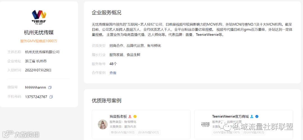Click the red person icon beside 我是甄老板

[x=130, y=116]
